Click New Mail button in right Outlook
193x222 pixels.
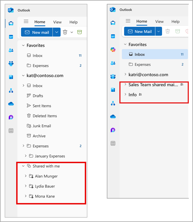pos(140,31)
